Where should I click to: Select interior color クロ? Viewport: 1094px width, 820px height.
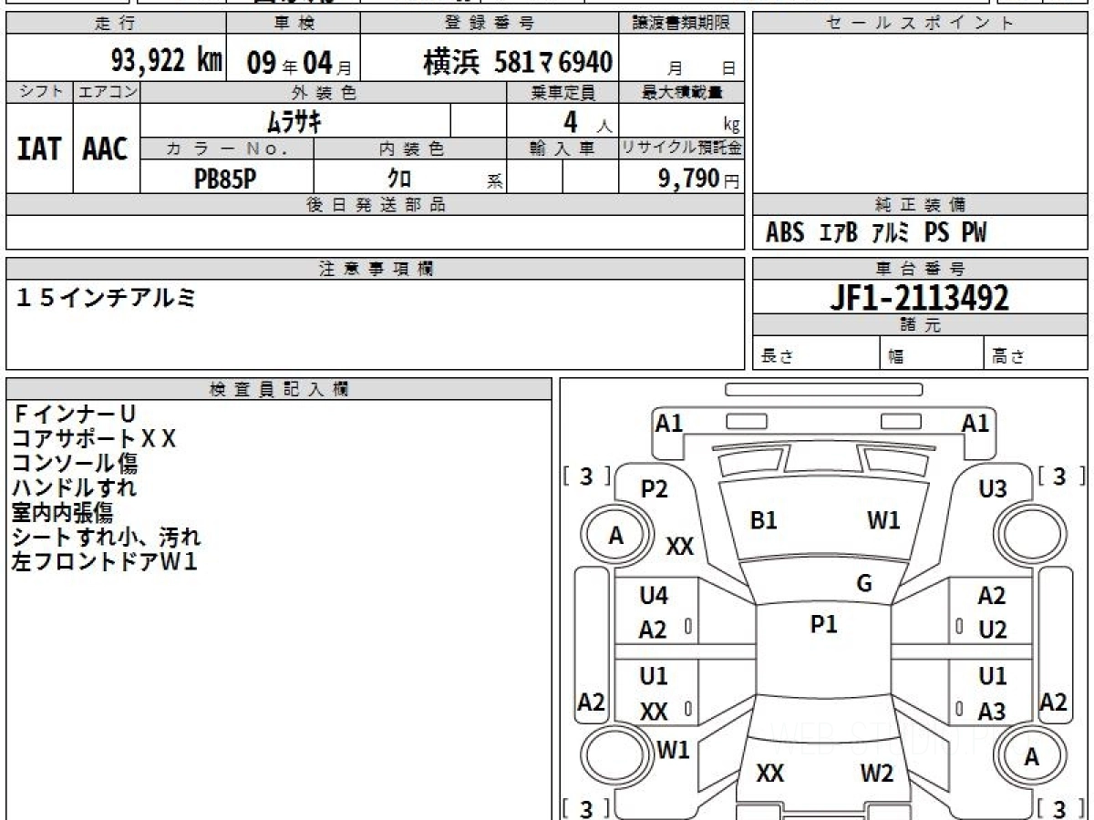pyautogui.click(x=399, y=179)
